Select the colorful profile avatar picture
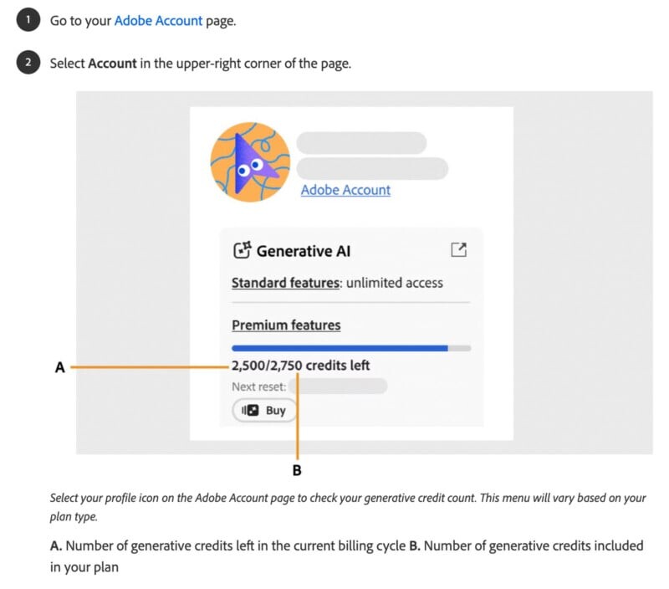This screenshot has height=589, width=669. 250,163
